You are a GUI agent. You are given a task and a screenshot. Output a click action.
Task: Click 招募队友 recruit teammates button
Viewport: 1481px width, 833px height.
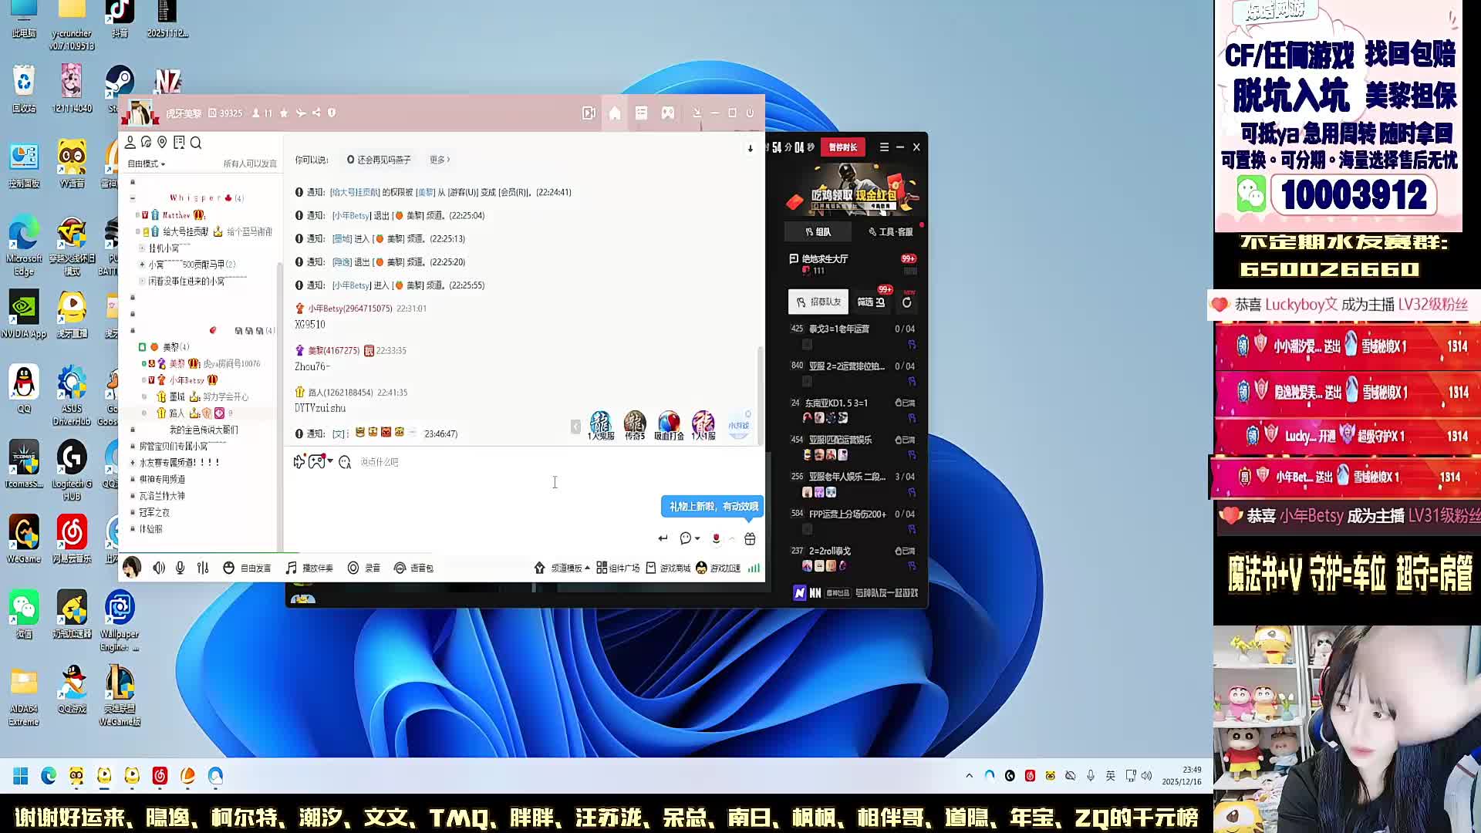point(818,302)
